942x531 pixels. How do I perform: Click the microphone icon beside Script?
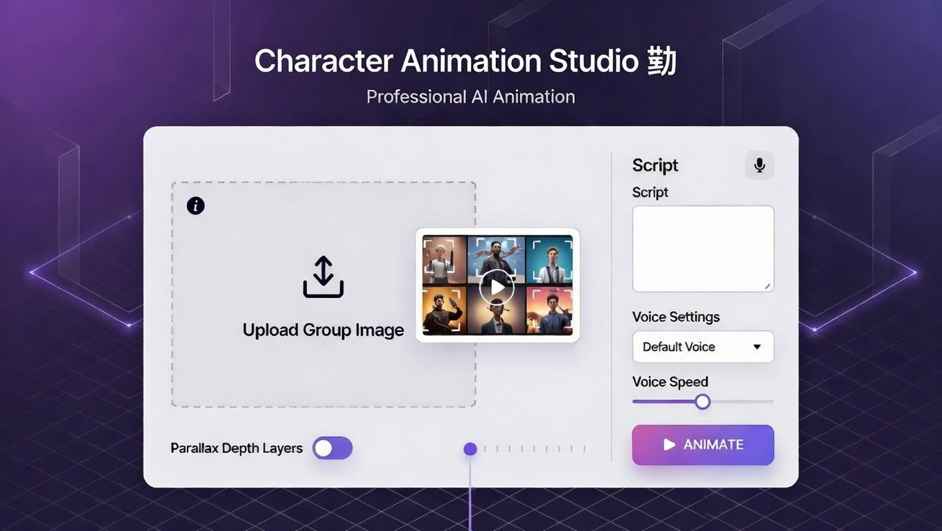760,165
